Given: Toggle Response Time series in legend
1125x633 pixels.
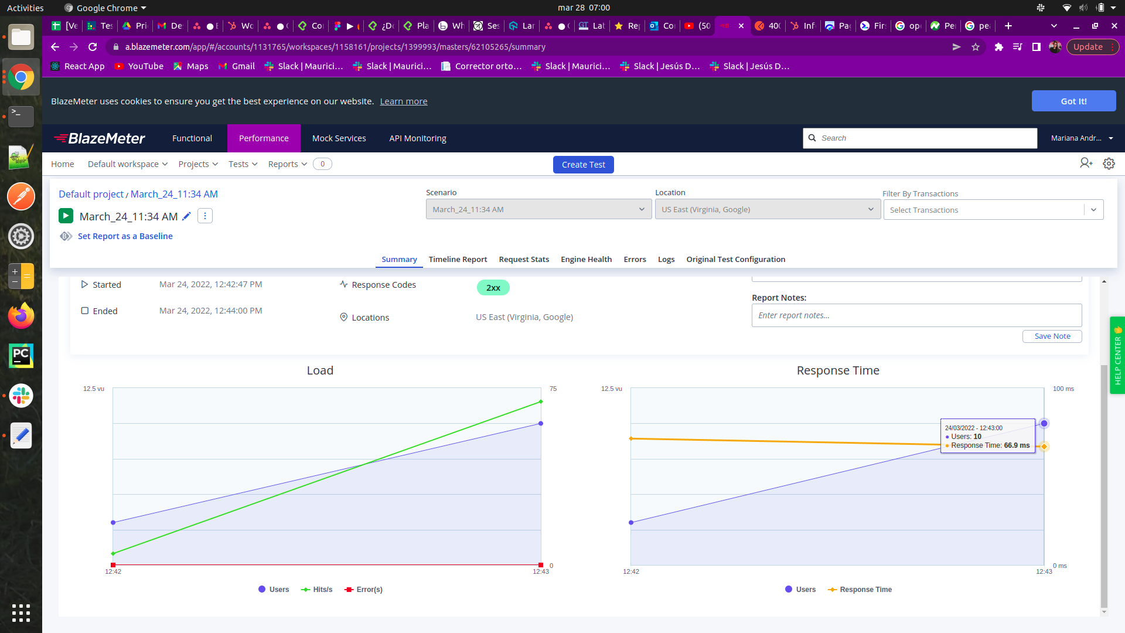Looking at the screenshot, I should (860, 590).
